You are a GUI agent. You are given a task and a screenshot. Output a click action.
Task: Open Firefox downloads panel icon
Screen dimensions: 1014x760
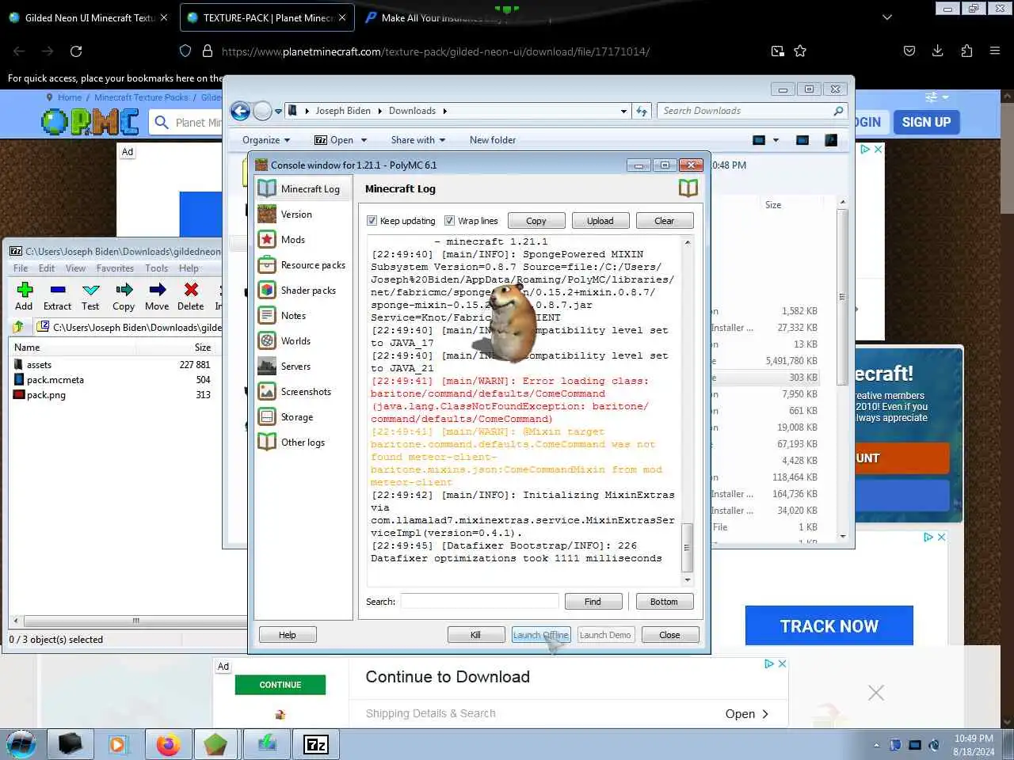click(937, 51)
